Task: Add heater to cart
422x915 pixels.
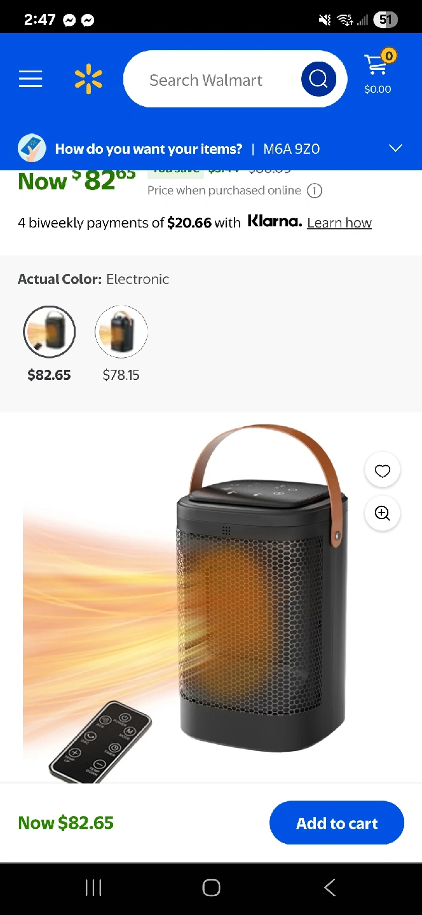Action: (337, 823)
